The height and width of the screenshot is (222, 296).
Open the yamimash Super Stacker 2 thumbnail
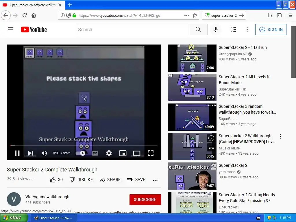click(x=192, y=176)
